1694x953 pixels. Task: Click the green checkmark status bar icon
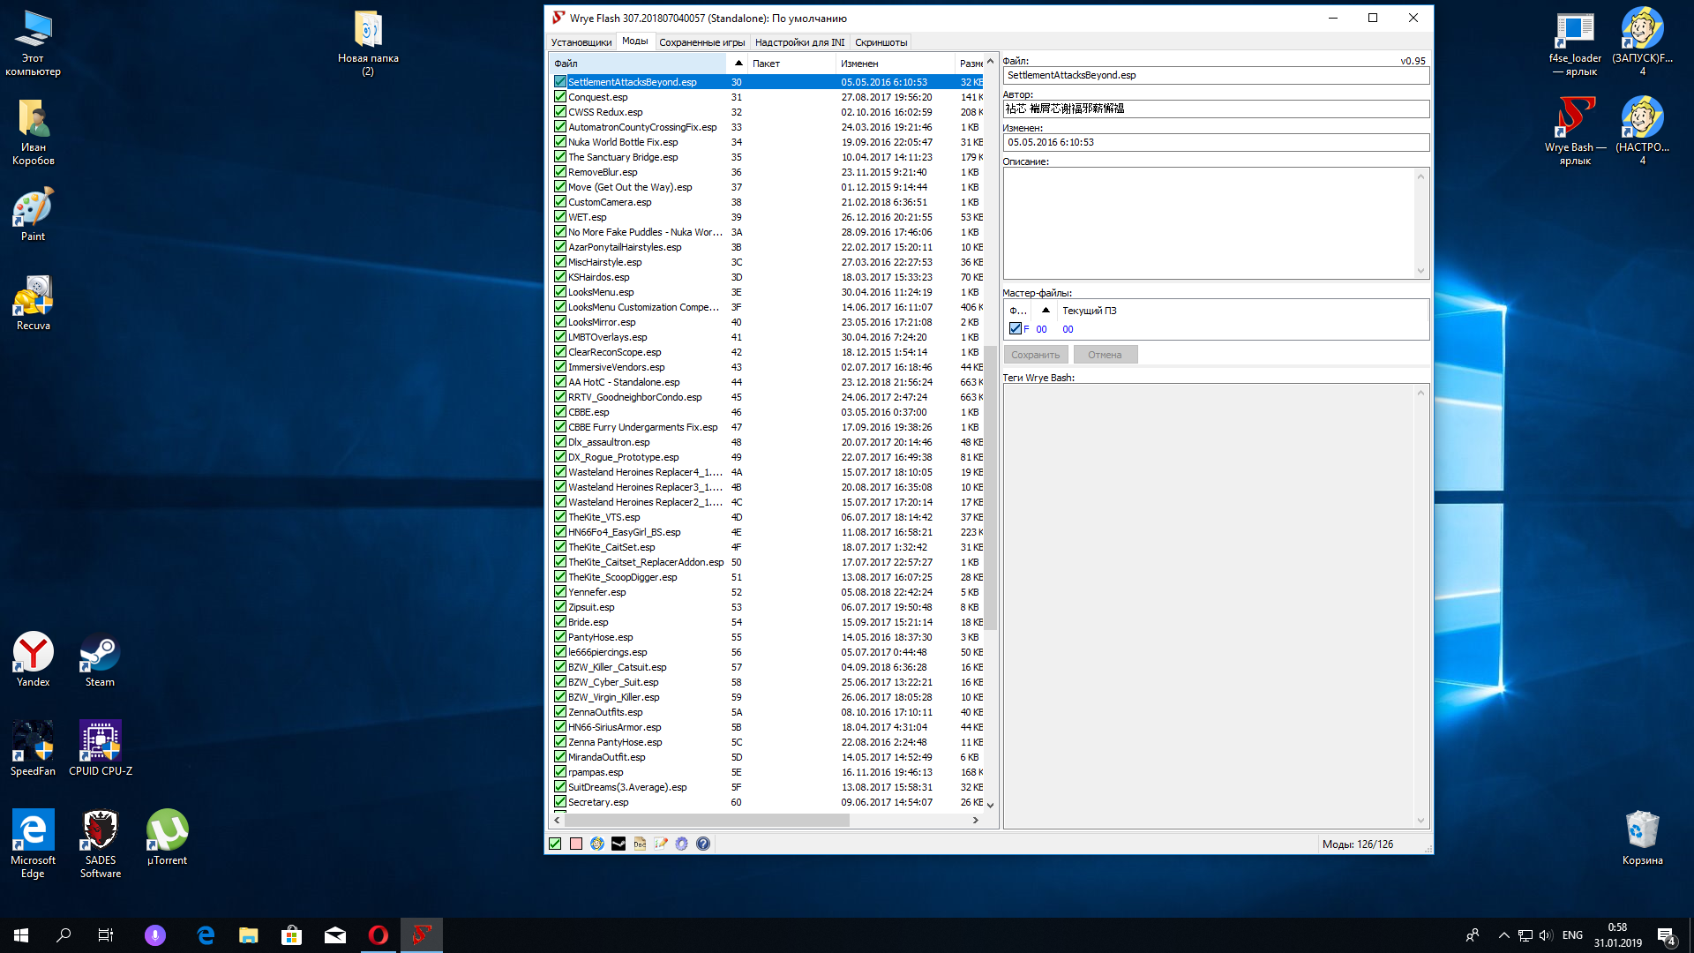(x=555, y=844)
